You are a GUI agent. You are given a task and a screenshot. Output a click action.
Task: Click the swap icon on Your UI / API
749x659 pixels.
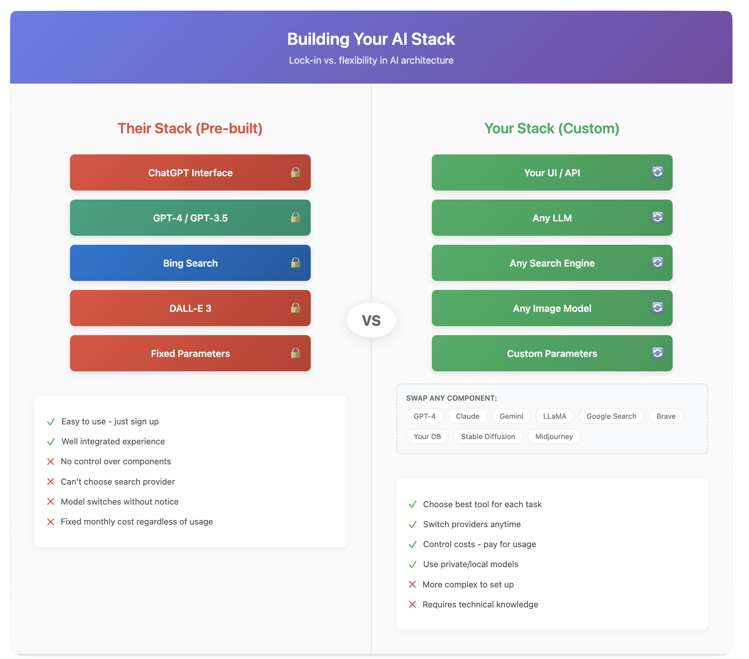tap(657, 172)
